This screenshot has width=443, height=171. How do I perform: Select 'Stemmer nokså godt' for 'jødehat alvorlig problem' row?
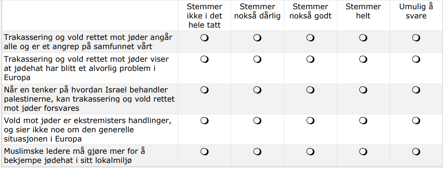(310, 59)
